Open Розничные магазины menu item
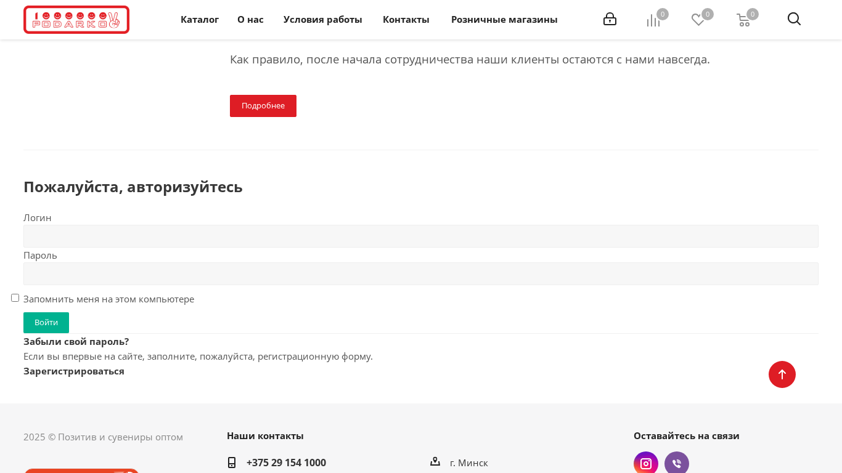Image resolution: width=842 pixels, height=473 pixels. coord(504,20)
